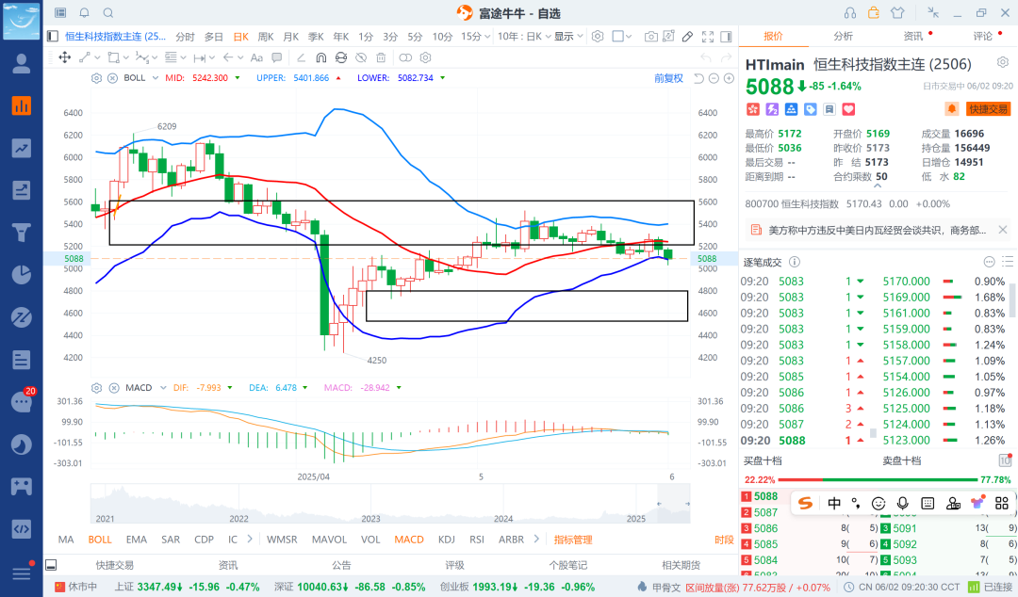The width and height of the screenshot is (1018, 597).
Task: Toggle the MACD indicator on
Action: [x=409, y=540]
